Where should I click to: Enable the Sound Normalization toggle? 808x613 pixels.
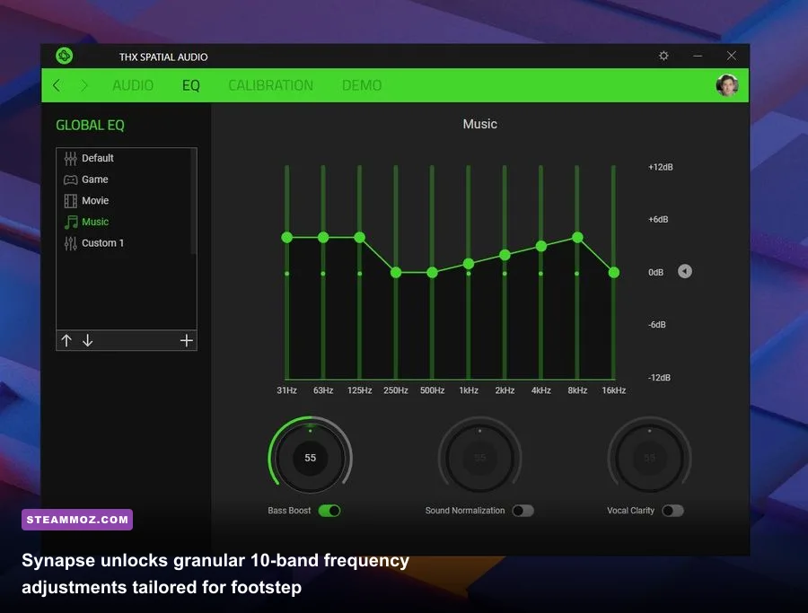523,511
